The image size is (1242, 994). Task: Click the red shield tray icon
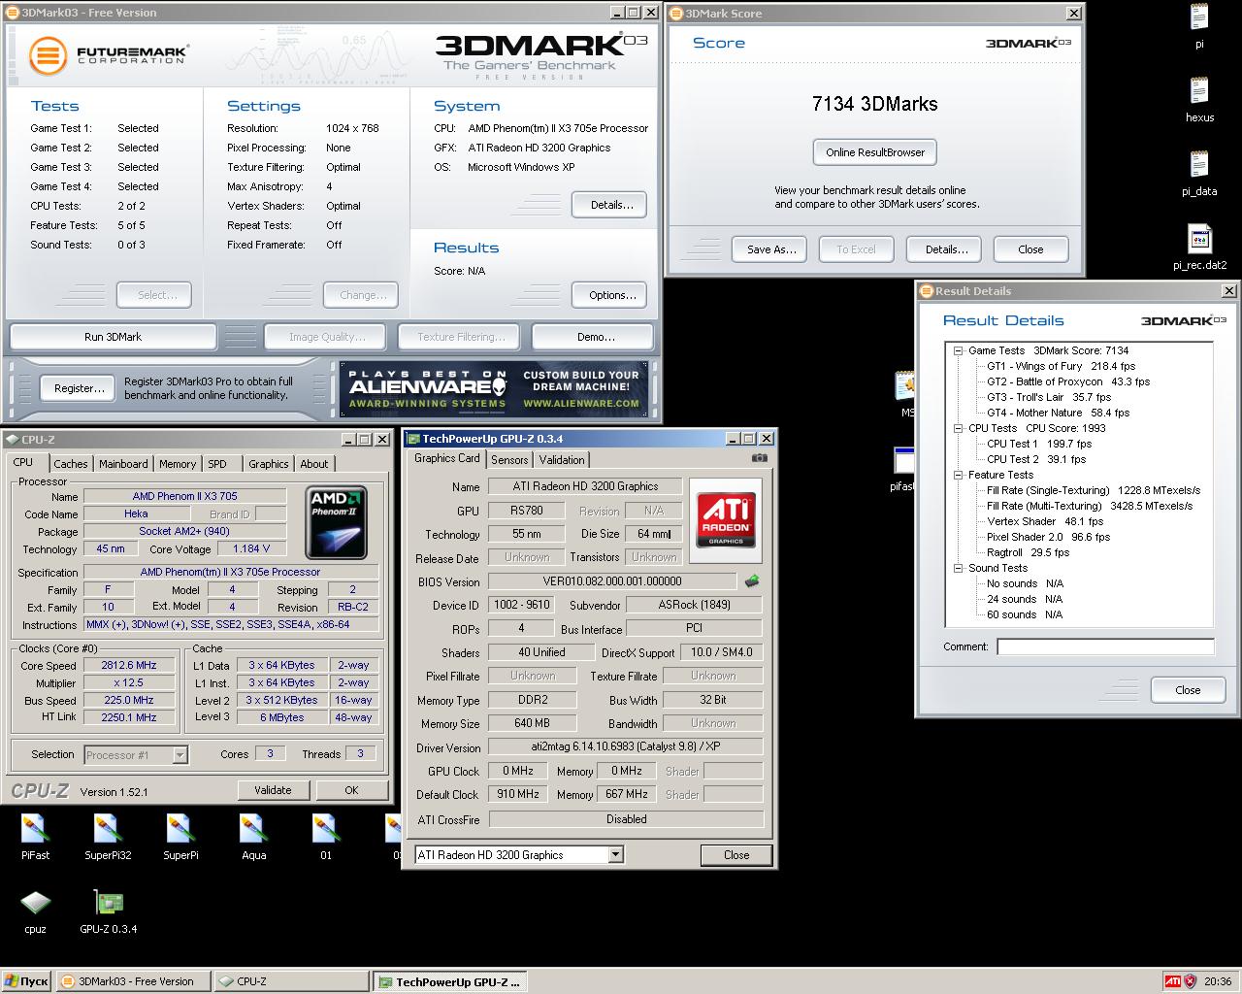[x=1191, y=981]
